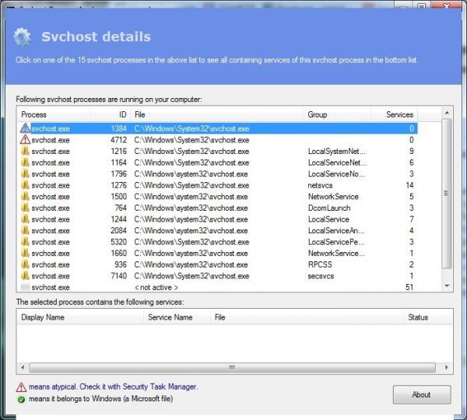Viewport: 467px width, 420px height.
Task: Click the process icon for PID 936
Action: pos(26,264)
